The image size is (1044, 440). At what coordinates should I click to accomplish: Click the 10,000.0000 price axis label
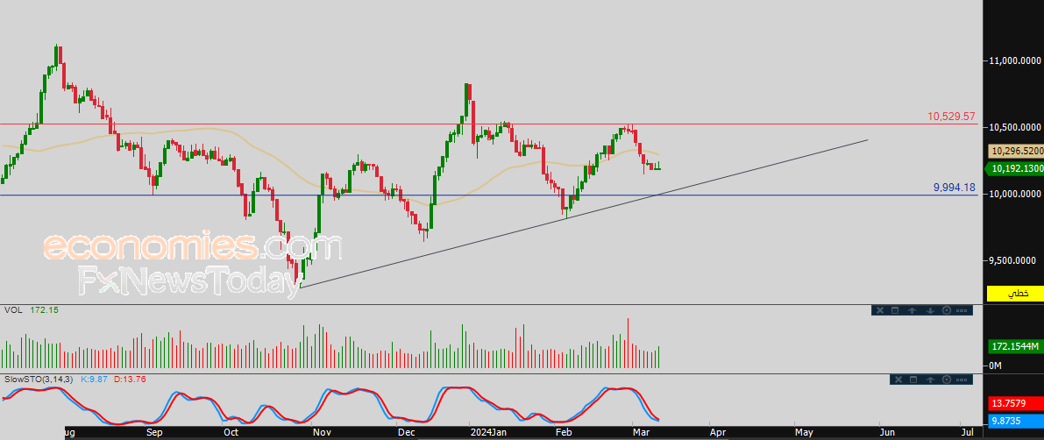(x=1015, y=194)
